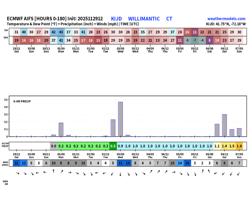This screenshot has width=249, height=199.
Task: Click the straight-down wind arrow under 03/00 Wed
Action: [120, 174]
